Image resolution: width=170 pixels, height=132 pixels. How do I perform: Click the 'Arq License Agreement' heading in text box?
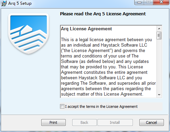coord(87,29)
